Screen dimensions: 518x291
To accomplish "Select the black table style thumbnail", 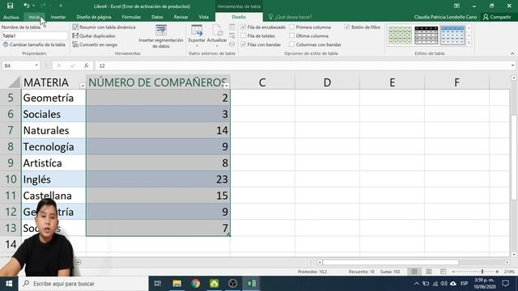I will pos(427,36).
